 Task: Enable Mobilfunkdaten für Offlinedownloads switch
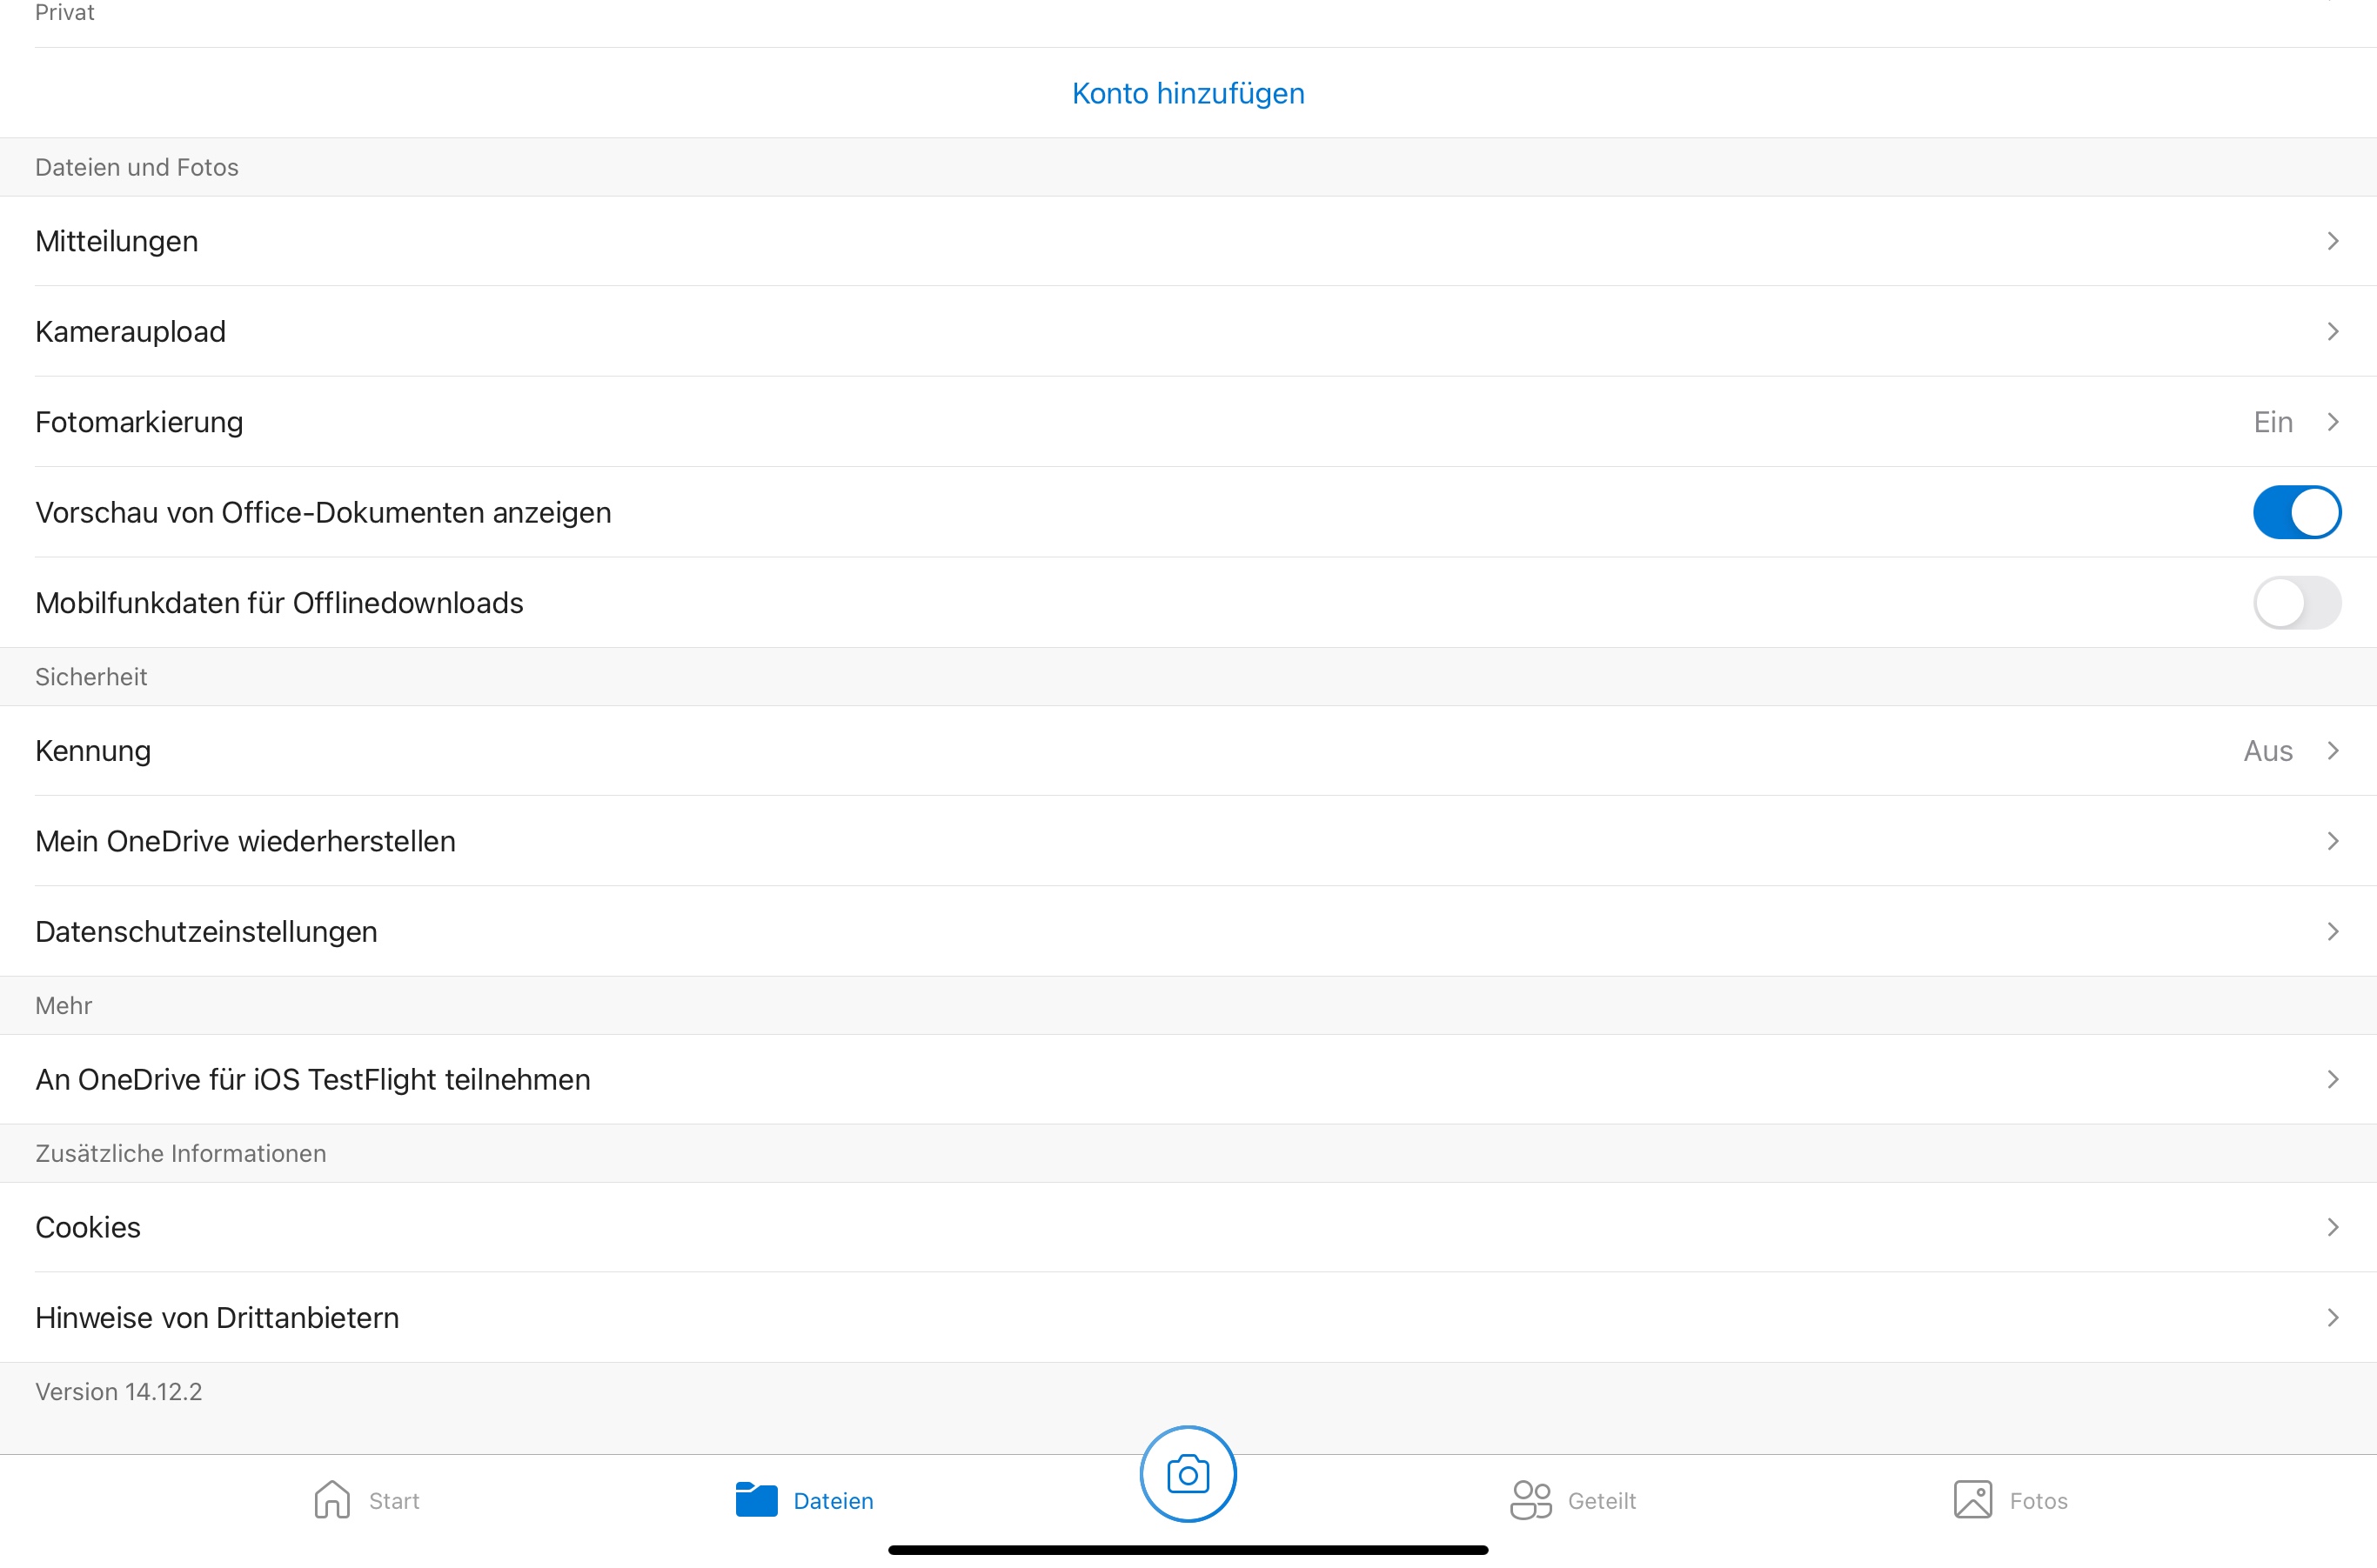coord(2296,602)
